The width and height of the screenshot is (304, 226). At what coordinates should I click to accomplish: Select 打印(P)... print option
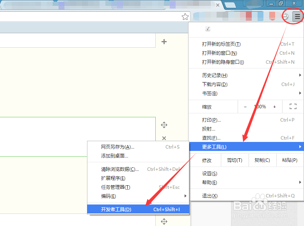pos(246,120)
